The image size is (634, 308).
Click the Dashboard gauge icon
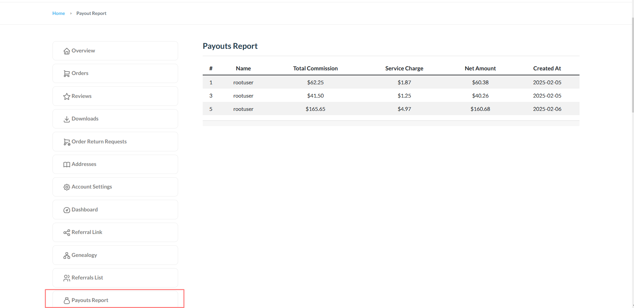[66, 210]
